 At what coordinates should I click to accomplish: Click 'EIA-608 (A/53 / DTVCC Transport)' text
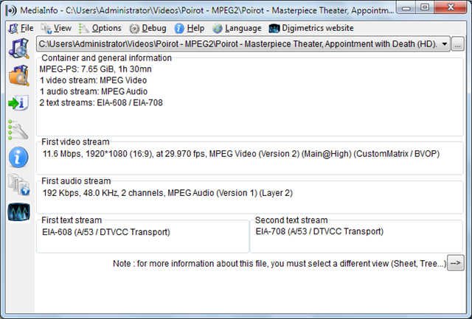click(x=106, y=232)
